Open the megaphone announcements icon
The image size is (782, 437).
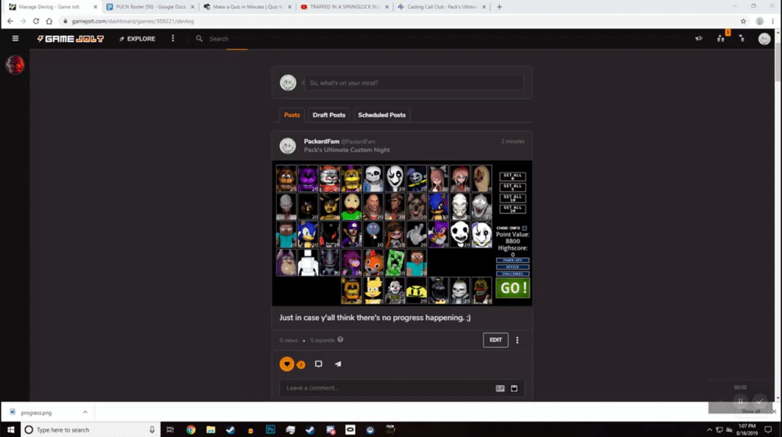[x=698, y=38]
